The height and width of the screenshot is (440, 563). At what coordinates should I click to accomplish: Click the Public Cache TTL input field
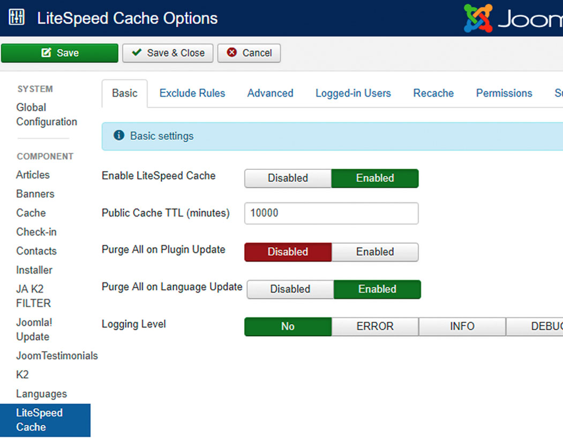332,213
